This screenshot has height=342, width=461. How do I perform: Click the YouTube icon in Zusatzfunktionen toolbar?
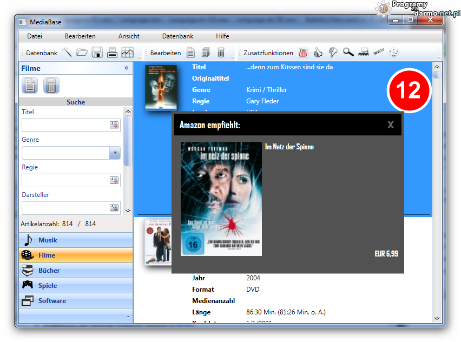click(x=303, y=52)
